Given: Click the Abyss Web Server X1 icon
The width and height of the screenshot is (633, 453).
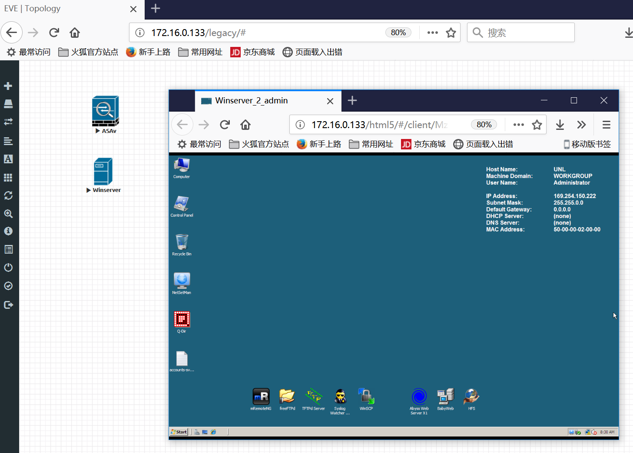Looking at the screenshot, I should (x=419, y=397).
